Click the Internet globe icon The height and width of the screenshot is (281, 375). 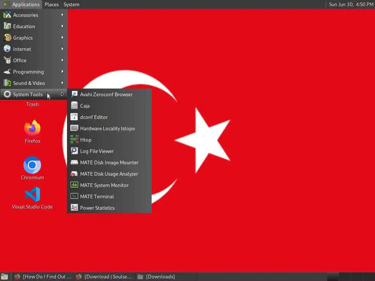(7, 49)
